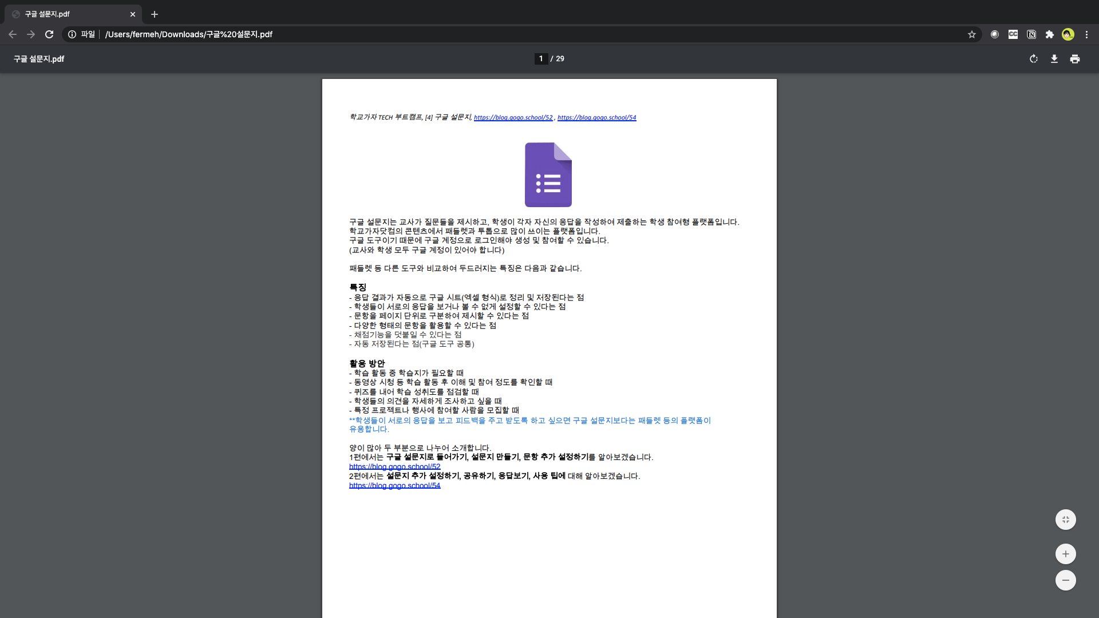The image size is (1099, 618).
Task: Select the 구글 설문지.pdf tab
Action: click(69, 14)
